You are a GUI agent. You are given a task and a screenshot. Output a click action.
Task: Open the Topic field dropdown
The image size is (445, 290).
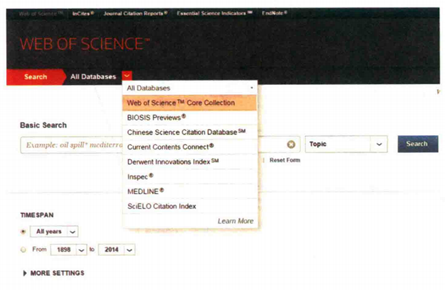pyautogui.click(x=346, y=144)
